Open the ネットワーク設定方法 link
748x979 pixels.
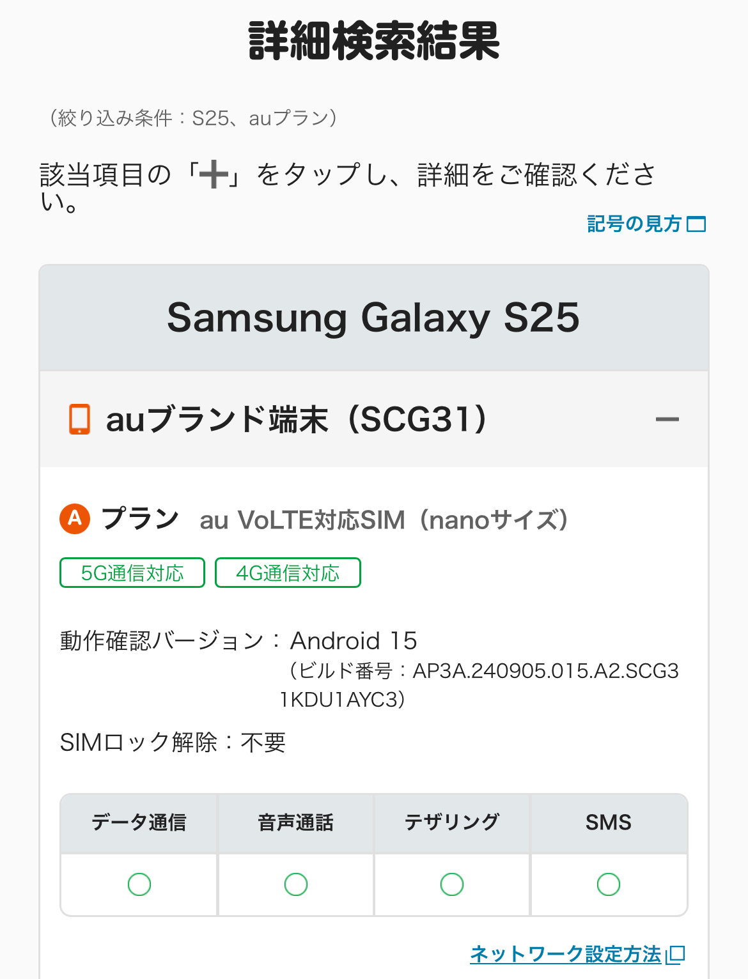tap(565, 954)
